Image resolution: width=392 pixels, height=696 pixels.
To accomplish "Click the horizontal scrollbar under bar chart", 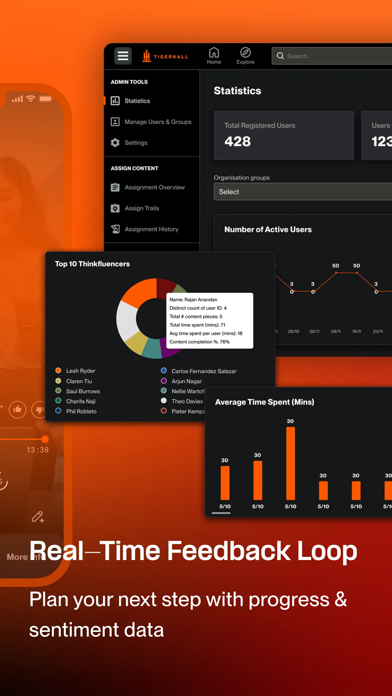I will click(x=221, y=513).
